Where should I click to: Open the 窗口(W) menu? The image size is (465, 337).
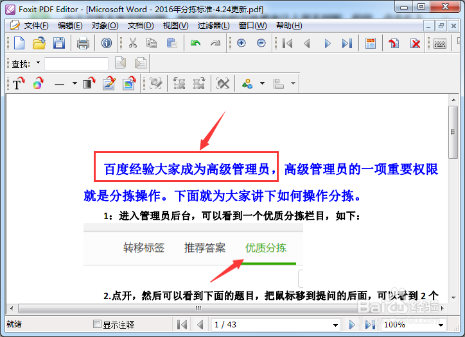coord(252,26)
